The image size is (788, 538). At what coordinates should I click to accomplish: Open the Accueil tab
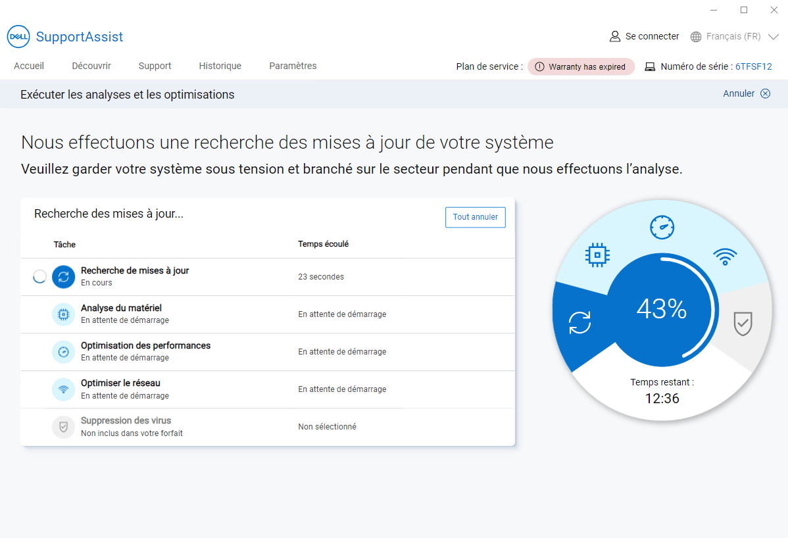click(x=29, y=66)
